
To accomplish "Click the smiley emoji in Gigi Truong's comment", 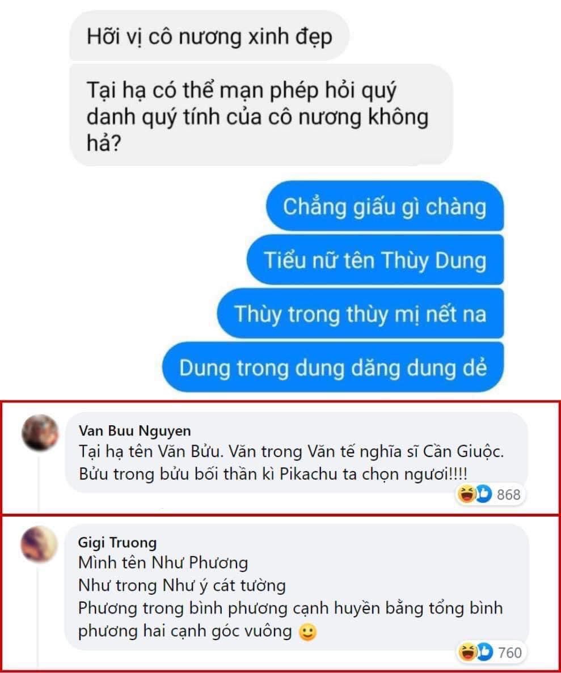I will pos(307,632).
